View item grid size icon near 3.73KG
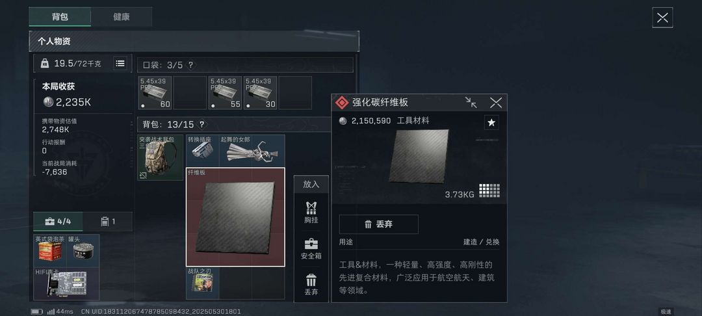This screenshot has width=702, height=316. point(489,191)
